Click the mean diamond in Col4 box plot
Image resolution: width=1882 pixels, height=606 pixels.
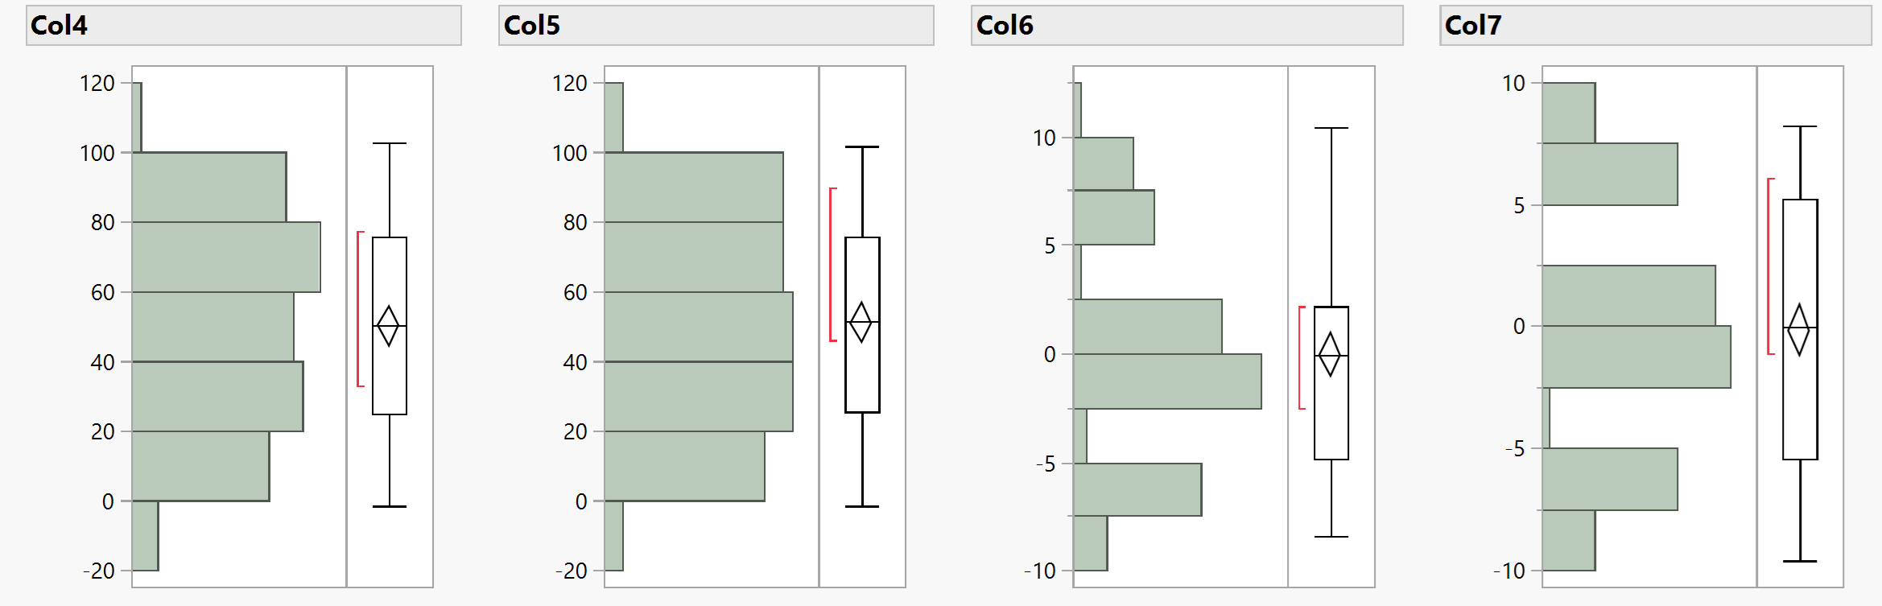click(389, 326)
